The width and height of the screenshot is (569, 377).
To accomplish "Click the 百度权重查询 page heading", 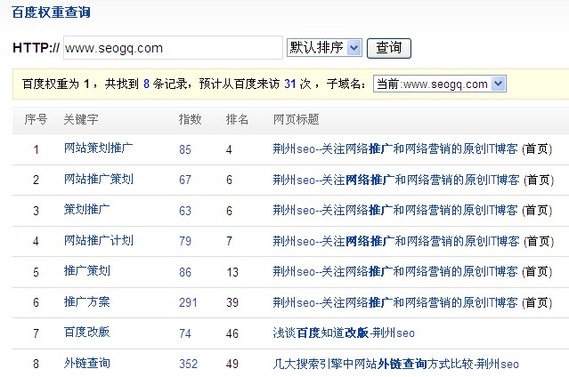I will click(51, 12).
